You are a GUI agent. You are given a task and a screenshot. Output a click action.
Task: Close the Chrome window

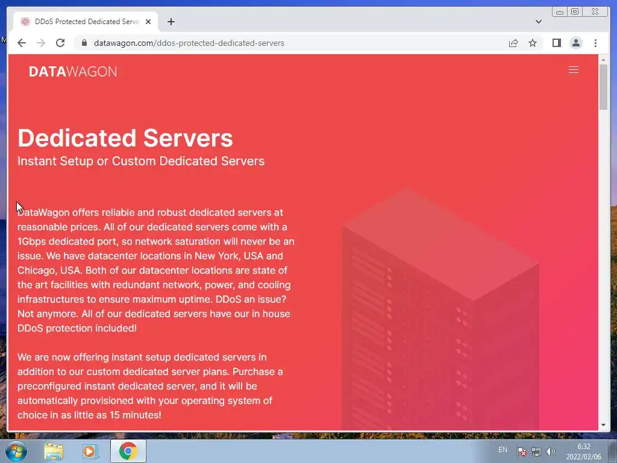click(x=595, y=12)
